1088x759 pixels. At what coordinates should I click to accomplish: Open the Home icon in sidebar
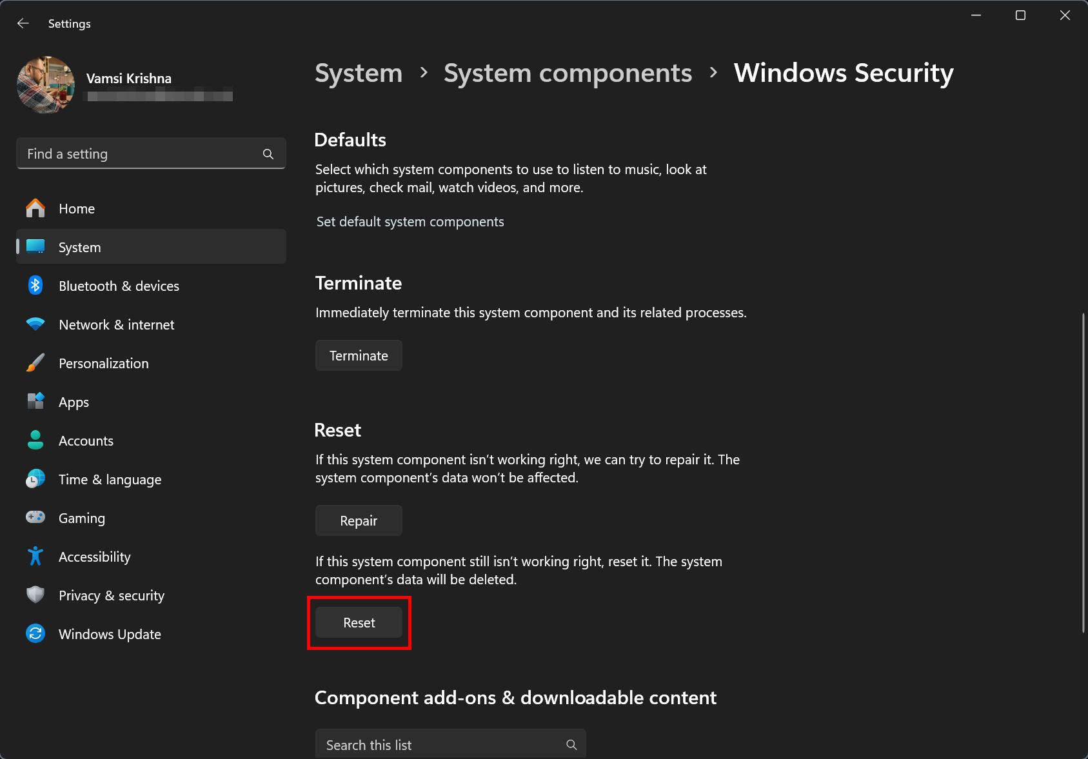(35, 208)
